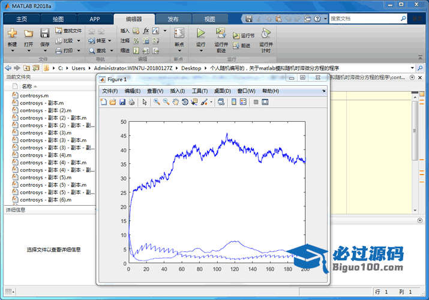Click Show Plot Tools icon in Figure 1
This screenshot has height=300, width=429.
coord(265,102)
